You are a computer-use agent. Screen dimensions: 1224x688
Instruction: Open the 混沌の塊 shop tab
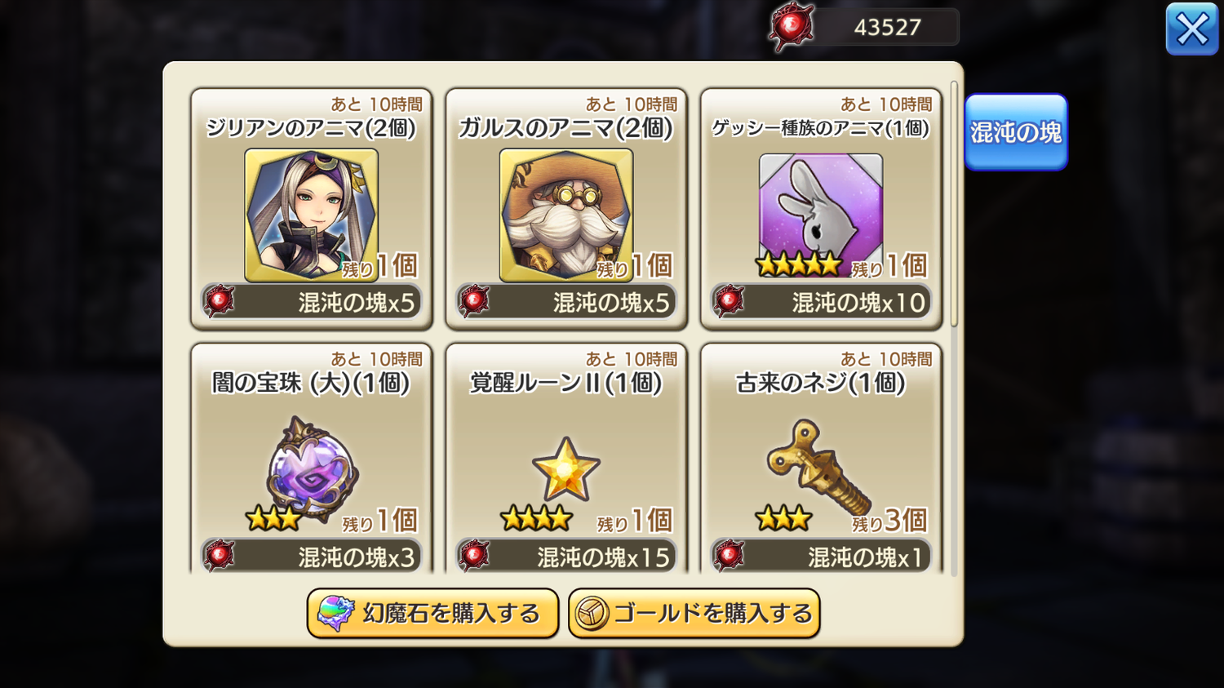[1016, 132]
